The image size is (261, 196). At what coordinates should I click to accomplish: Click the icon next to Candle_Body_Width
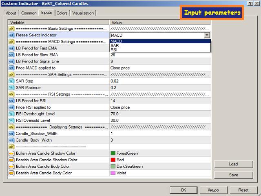coord(11,140)
